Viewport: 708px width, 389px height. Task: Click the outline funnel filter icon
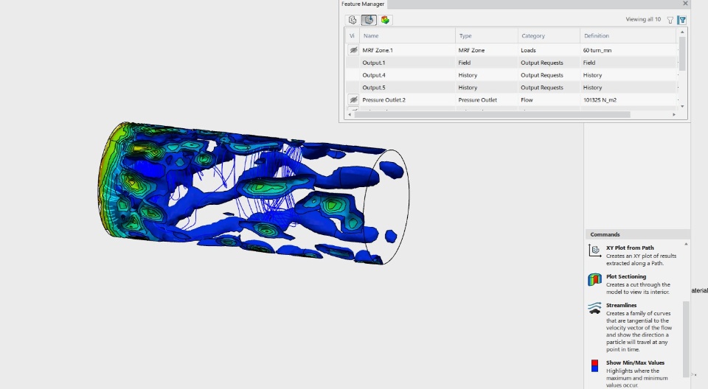[x=670, y=20]
